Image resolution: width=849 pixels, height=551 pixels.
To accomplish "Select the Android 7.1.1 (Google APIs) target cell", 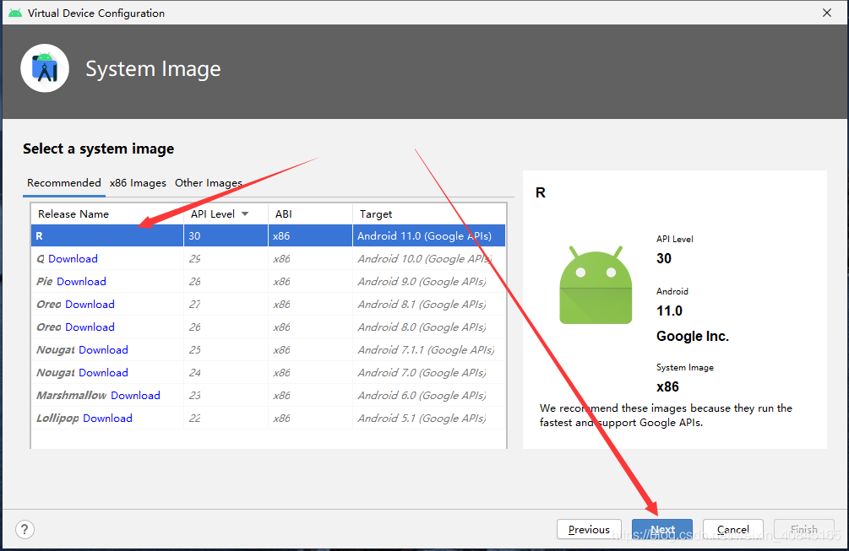I will pyautogui.click(x=429, y=349).
